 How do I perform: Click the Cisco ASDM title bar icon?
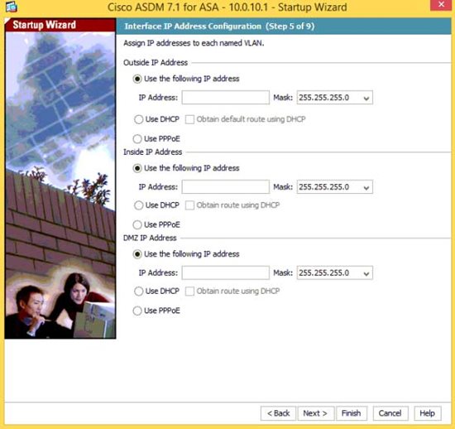(x=11, y=7)
